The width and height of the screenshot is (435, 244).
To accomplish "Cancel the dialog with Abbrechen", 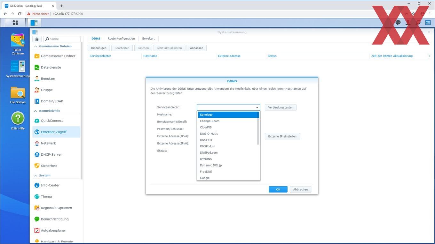I will pyautogui.click(x=301, y=189).
